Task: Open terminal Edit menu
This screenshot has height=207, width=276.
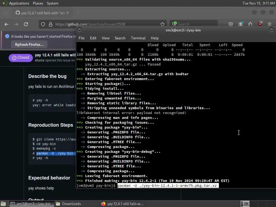Action: (x=93, y=38)
